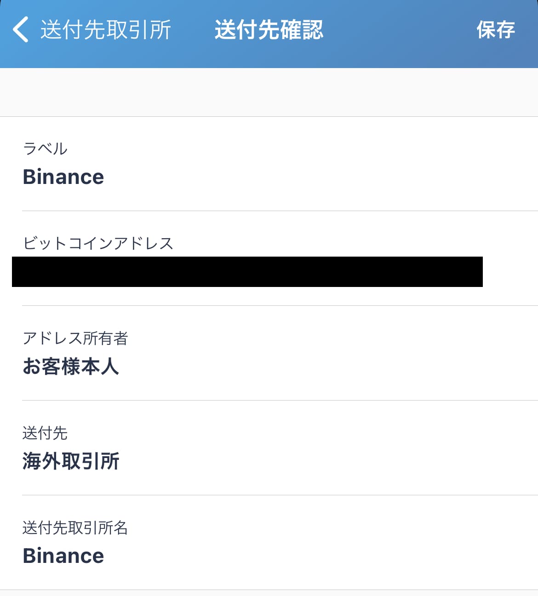Tap Binance under 送付先取引所名
The width and height of the screenshot is (538, 596).
click(x=63, y=556)
